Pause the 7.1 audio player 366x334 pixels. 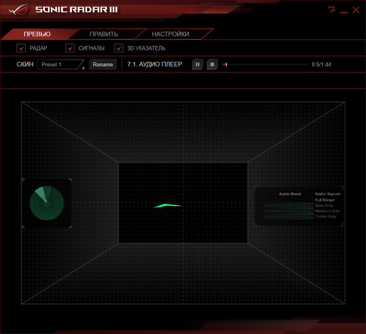(x=197, y=65)
